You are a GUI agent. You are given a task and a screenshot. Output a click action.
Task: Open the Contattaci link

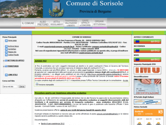[x=12, y=49]
